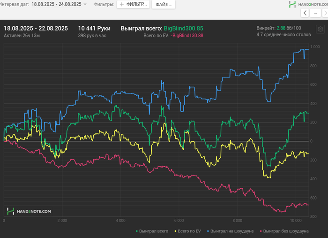Toggle the 'Выиграл на шоудауне' legend series

coord(231,231)
